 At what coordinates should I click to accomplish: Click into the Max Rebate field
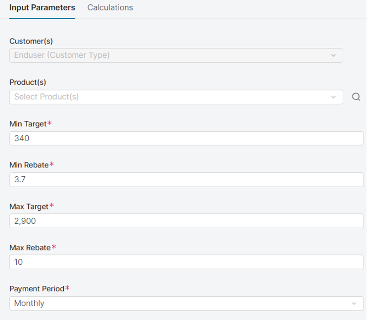(186, 262)
